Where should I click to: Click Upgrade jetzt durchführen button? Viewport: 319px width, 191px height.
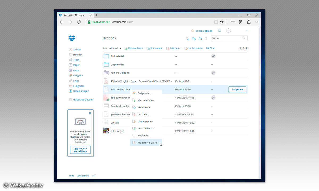[80, 150]
